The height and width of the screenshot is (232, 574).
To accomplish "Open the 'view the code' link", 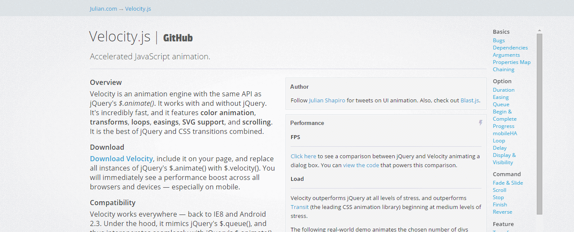I will coord(361,165).
